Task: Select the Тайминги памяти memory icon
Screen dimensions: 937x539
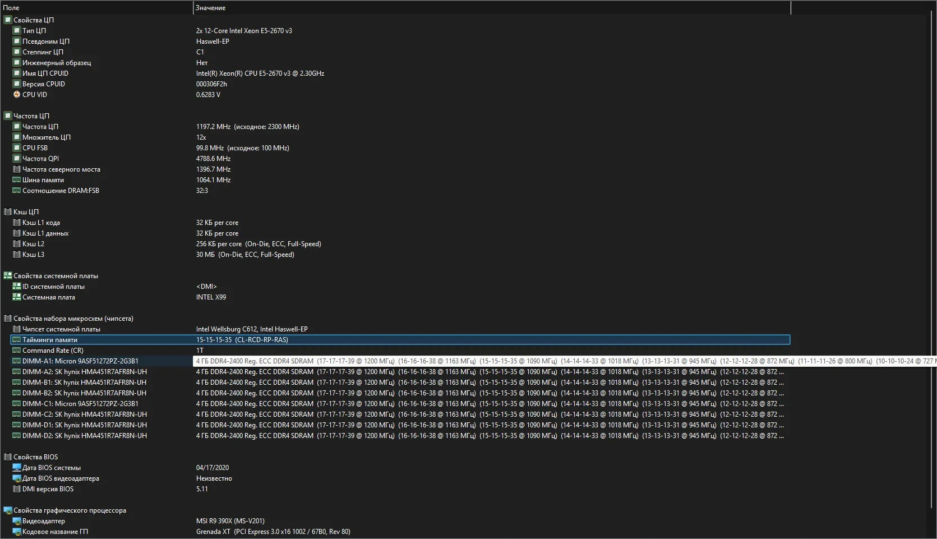Action: pyautogui.click(x=17, y=340)
